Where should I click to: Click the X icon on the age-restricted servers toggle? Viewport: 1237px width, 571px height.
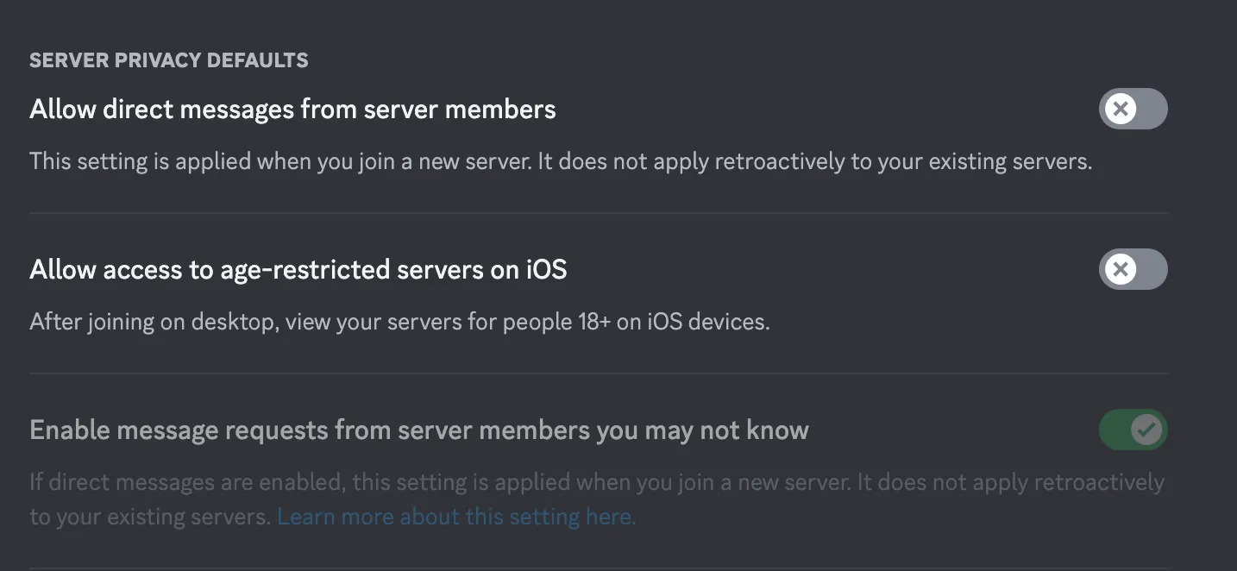(x=1121, y=269)
